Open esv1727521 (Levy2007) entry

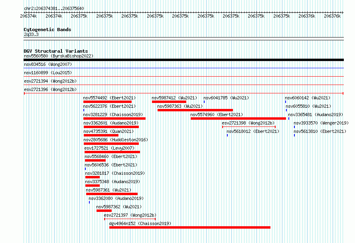(x=109, y=148)
